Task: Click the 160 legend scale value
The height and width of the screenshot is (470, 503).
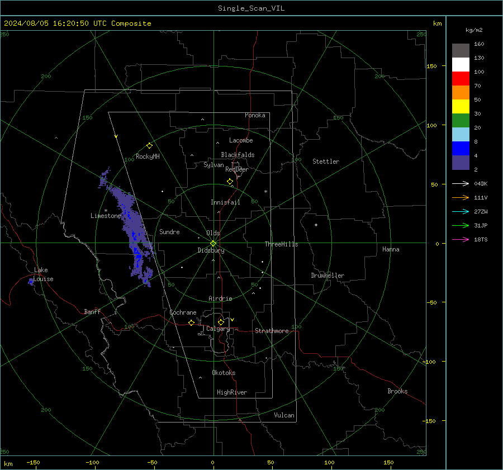Action: click(x=479, y=44)
